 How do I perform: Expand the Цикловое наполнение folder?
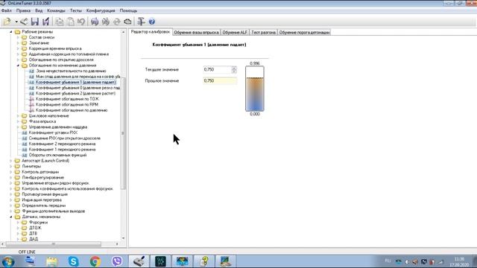click(x=18, y=116)
